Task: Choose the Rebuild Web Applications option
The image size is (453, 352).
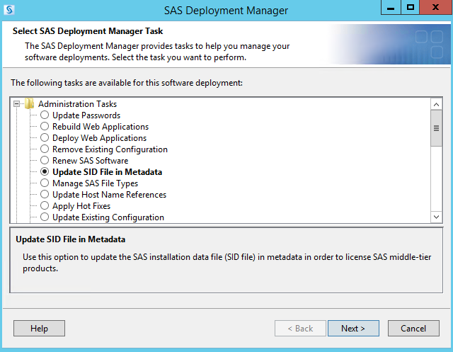Action: [45, 127]
